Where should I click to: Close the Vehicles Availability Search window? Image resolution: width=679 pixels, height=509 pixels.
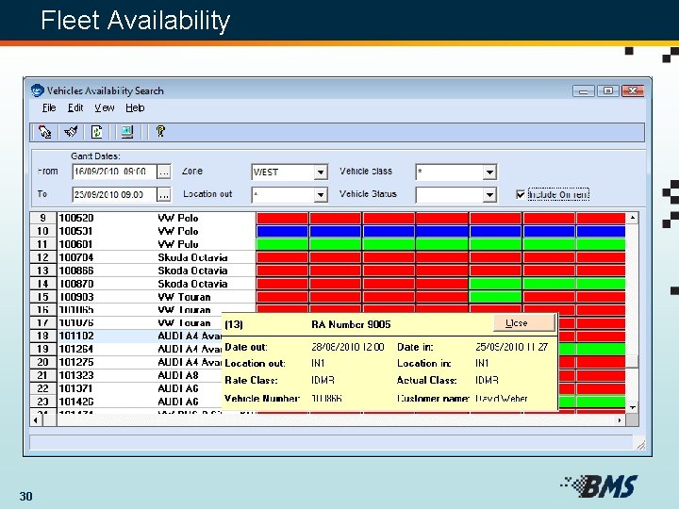tap(633, 90)
